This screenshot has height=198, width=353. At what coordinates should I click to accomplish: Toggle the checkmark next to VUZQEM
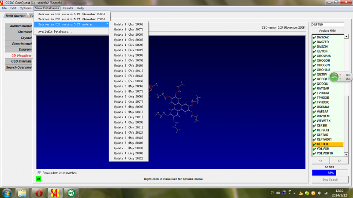click(x=315, y=116)
